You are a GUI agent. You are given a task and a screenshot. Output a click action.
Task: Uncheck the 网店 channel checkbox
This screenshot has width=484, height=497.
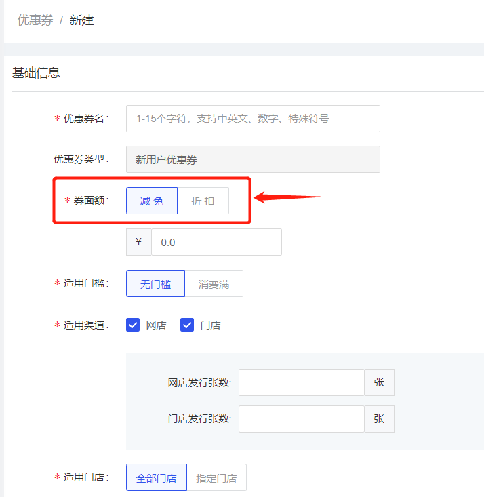coord(133,325)
